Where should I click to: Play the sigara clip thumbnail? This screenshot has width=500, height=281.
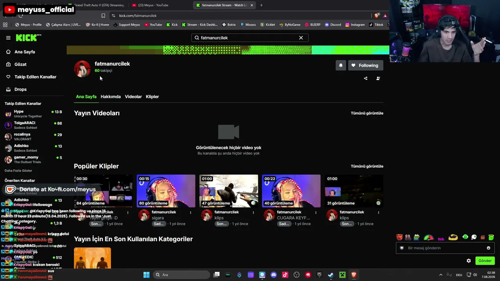tap(166, 191)
